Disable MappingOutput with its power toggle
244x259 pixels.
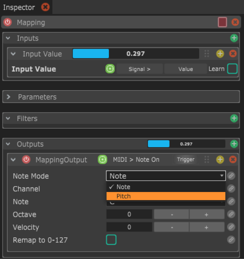coord(26,159)
